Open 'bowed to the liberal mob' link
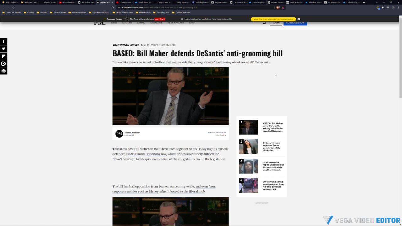Image resolution: width=402 pixels, height=226 pixels. click(x=187, y=191)
